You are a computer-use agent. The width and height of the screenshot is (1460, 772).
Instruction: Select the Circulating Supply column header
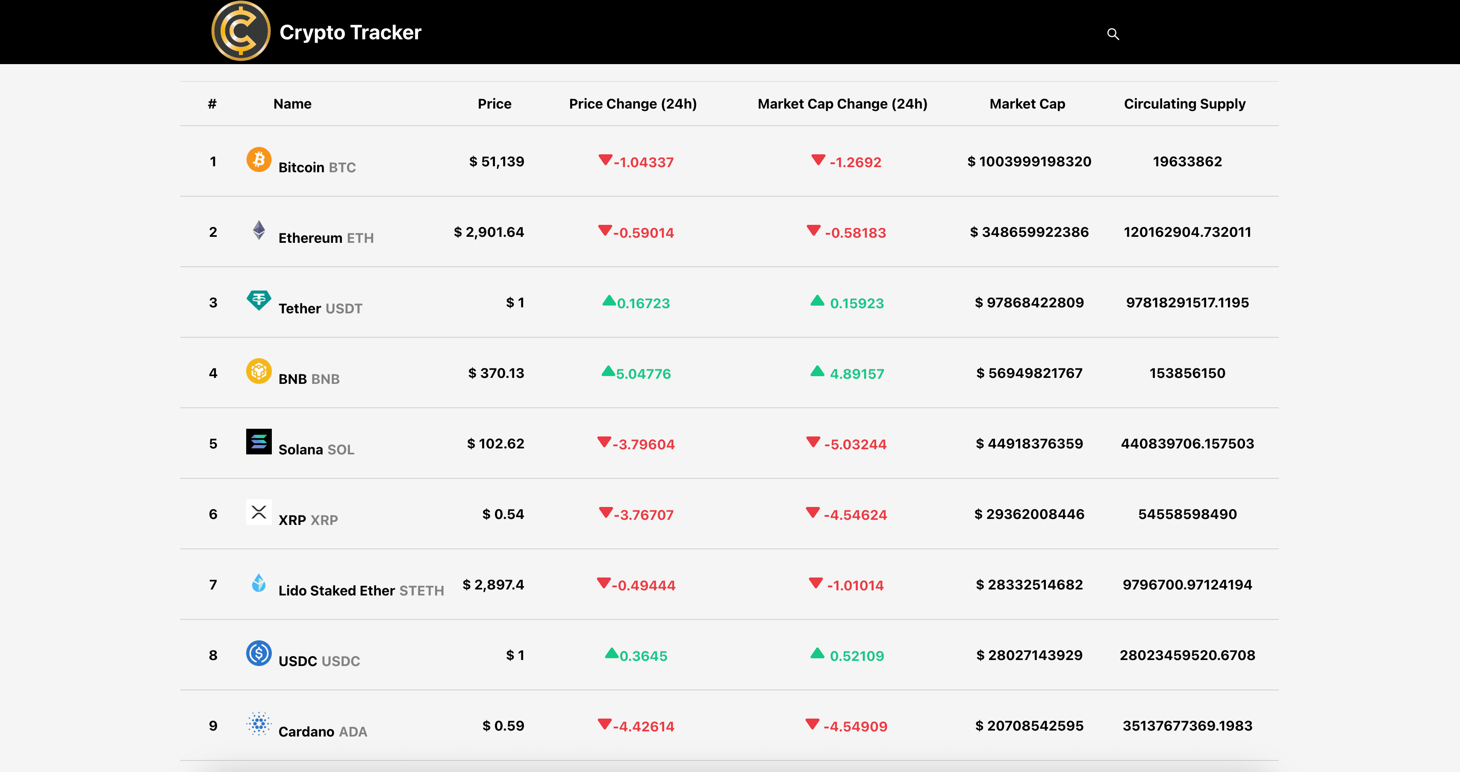(x=1185, y=104)
